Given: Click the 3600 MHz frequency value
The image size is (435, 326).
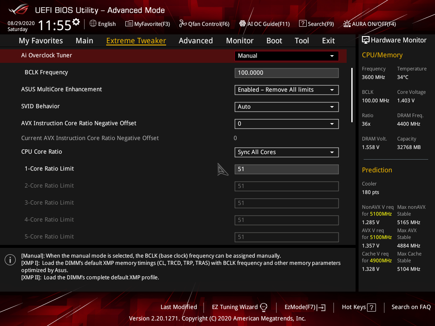Looking at the screenshot, I should pyautogui.click(x=373, y=77).
